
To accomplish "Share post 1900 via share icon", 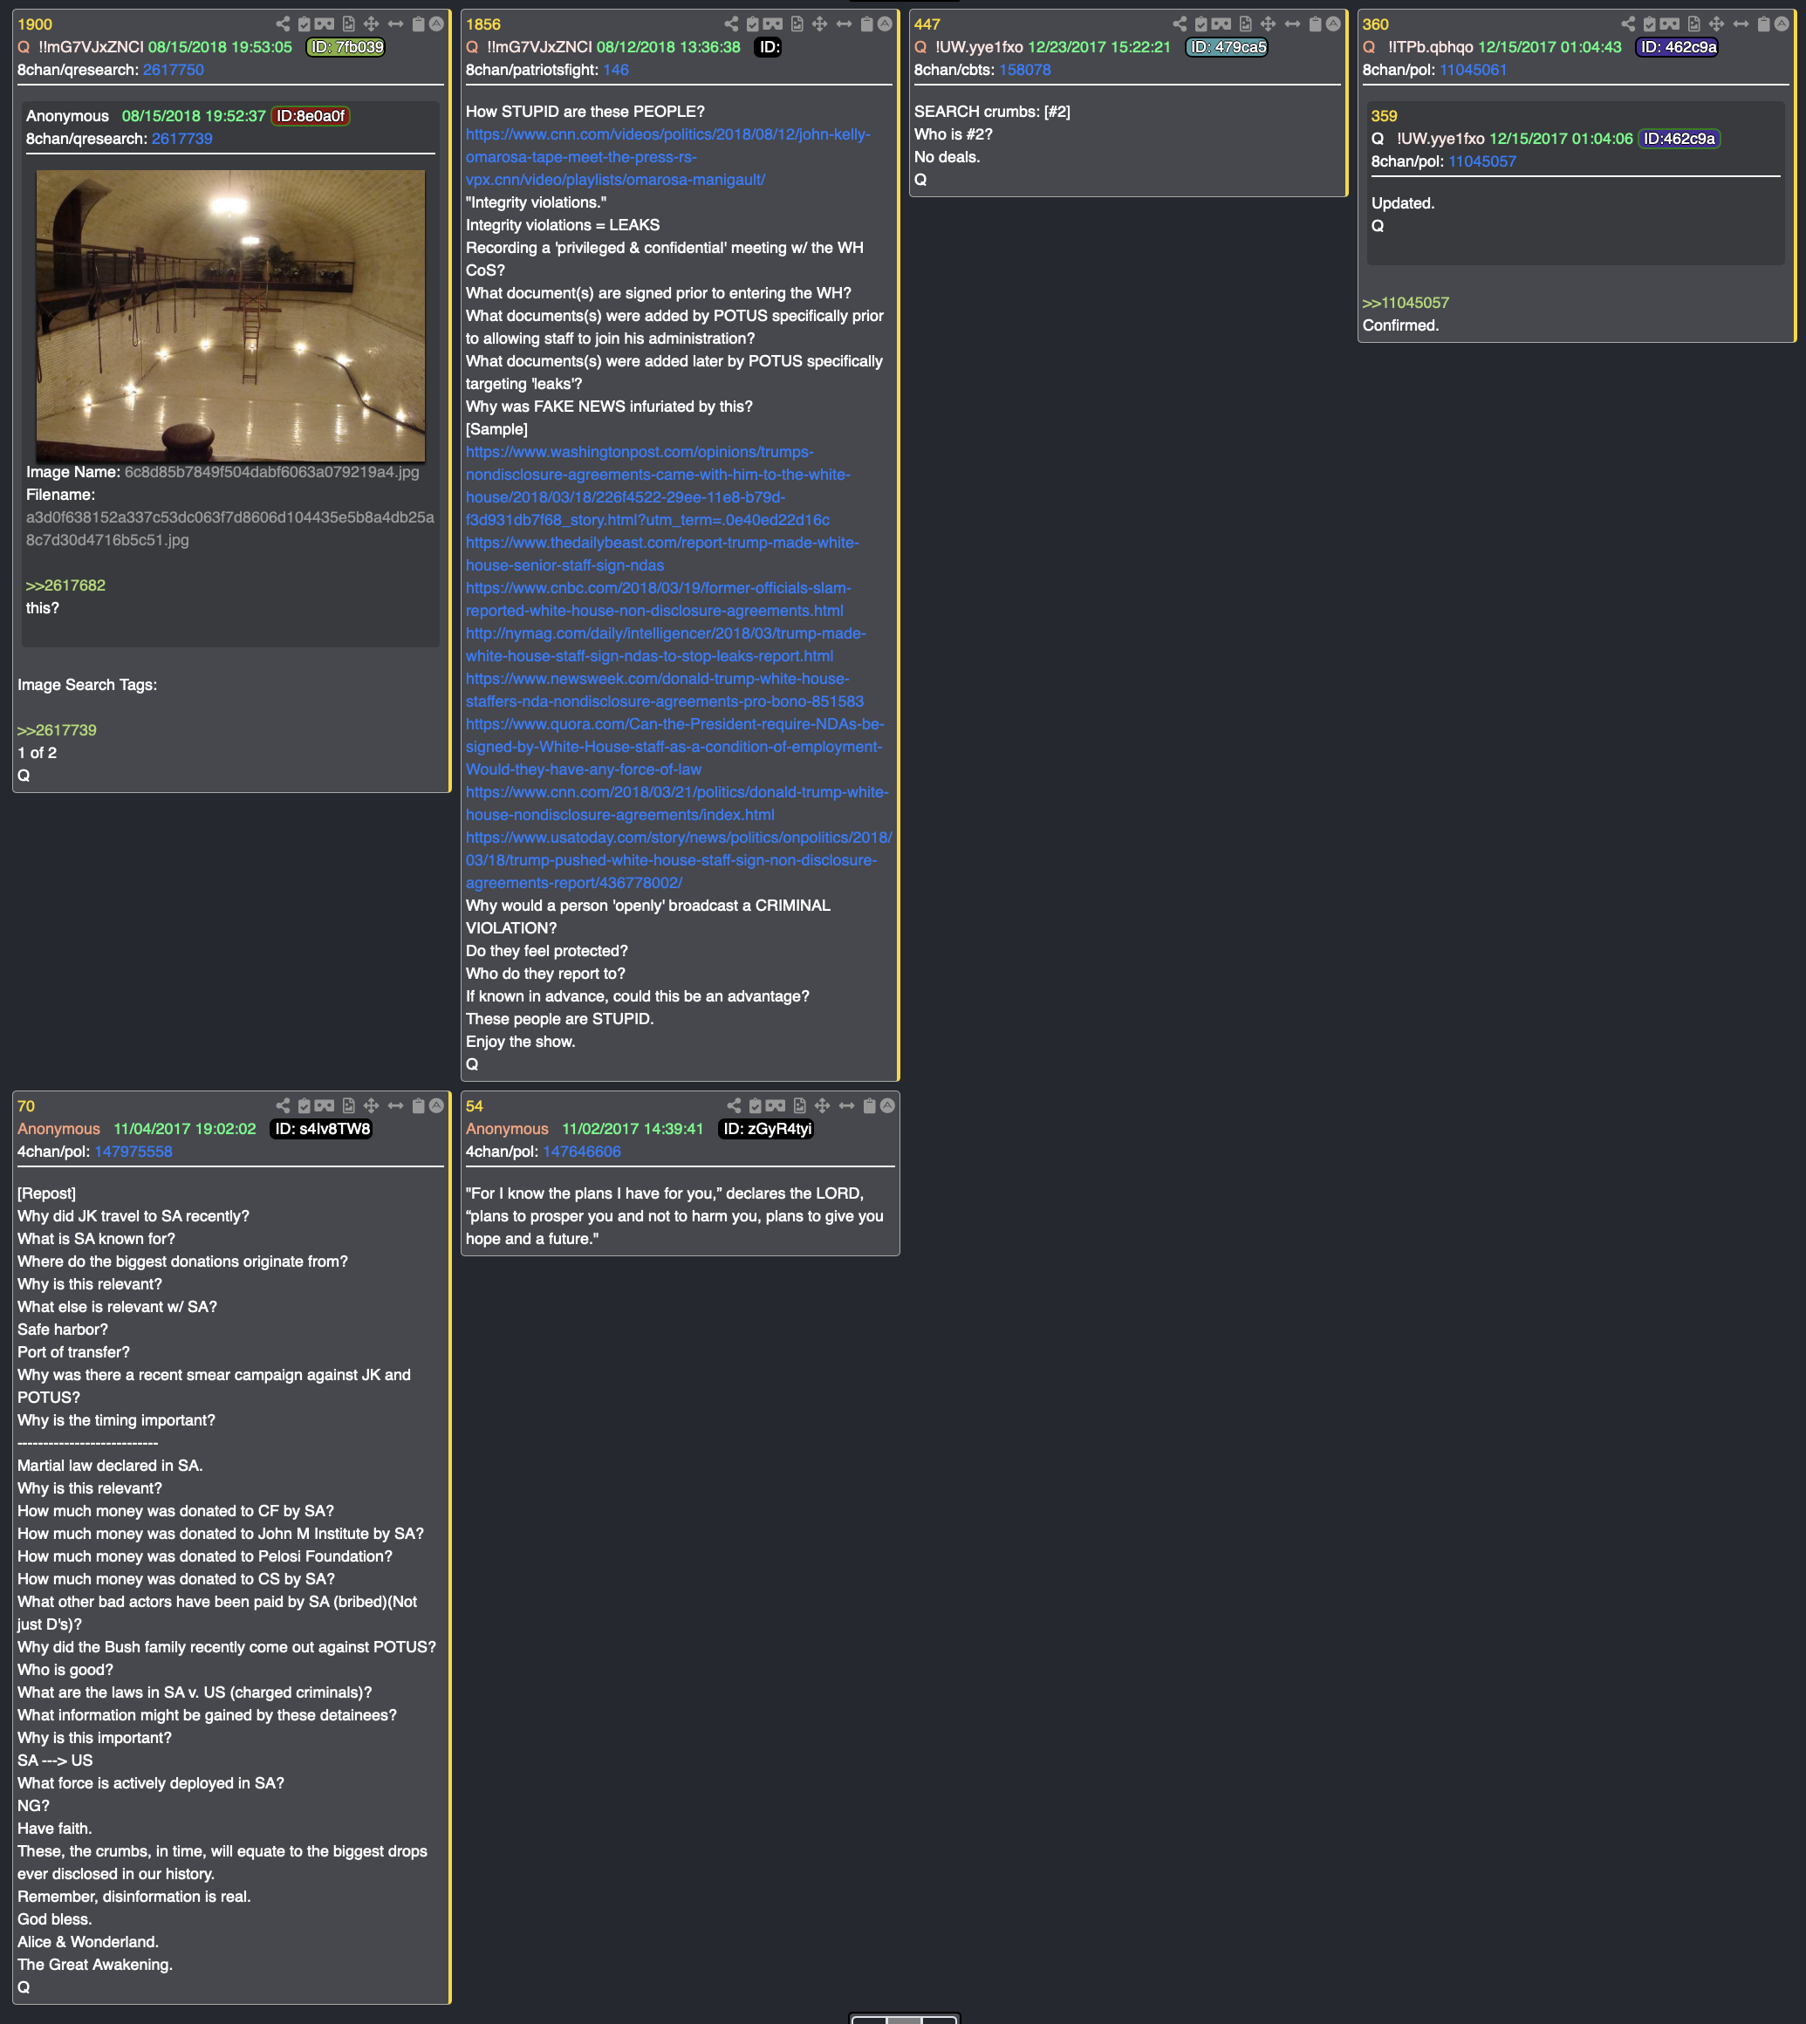I will point(283,24).
